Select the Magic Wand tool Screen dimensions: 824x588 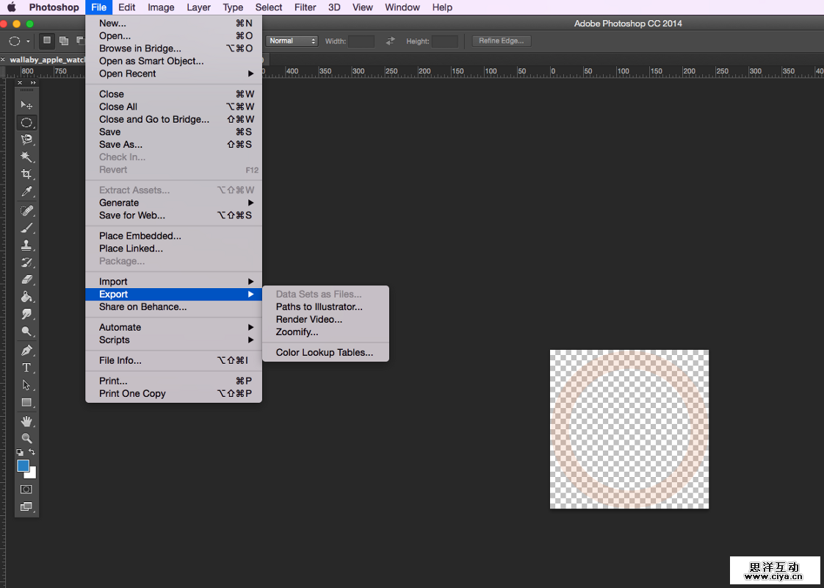click(26, 157)
